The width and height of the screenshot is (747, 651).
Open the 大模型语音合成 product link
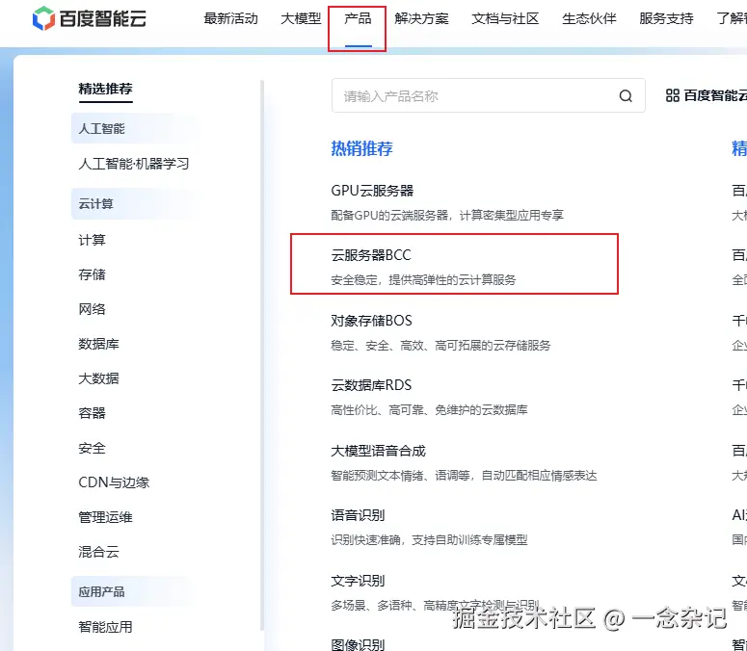tap(378, 451)
